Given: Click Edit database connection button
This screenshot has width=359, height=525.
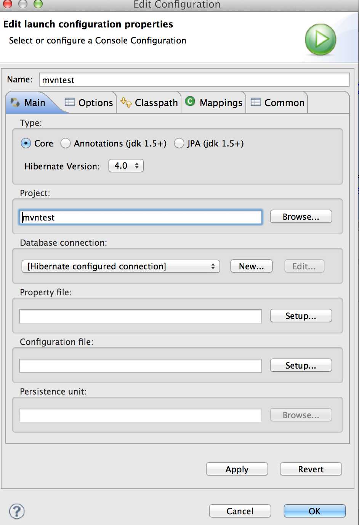Looking at the screenshot, I should (x=304, y=266).
